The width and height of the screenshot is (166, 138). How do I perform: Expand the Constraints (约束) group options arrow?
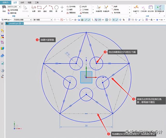pos(164,16)
